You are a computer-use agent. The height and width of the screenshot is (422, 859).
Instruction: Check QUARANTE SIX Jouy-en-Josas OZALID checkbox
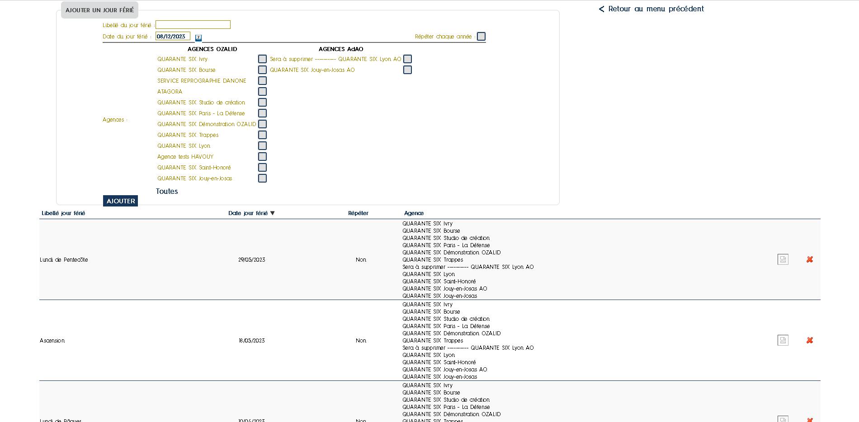262,178
